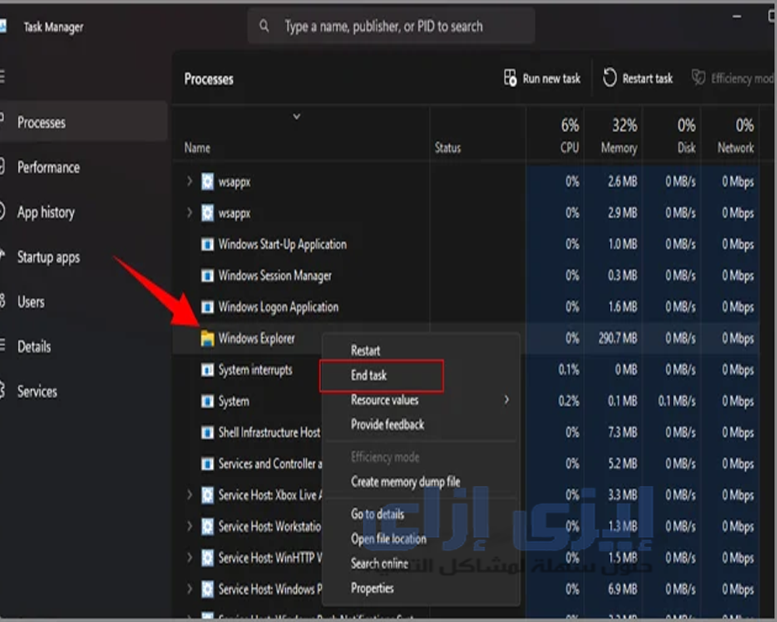Select Restart in the context menu
777x622 pixels.
click(365, 350)
